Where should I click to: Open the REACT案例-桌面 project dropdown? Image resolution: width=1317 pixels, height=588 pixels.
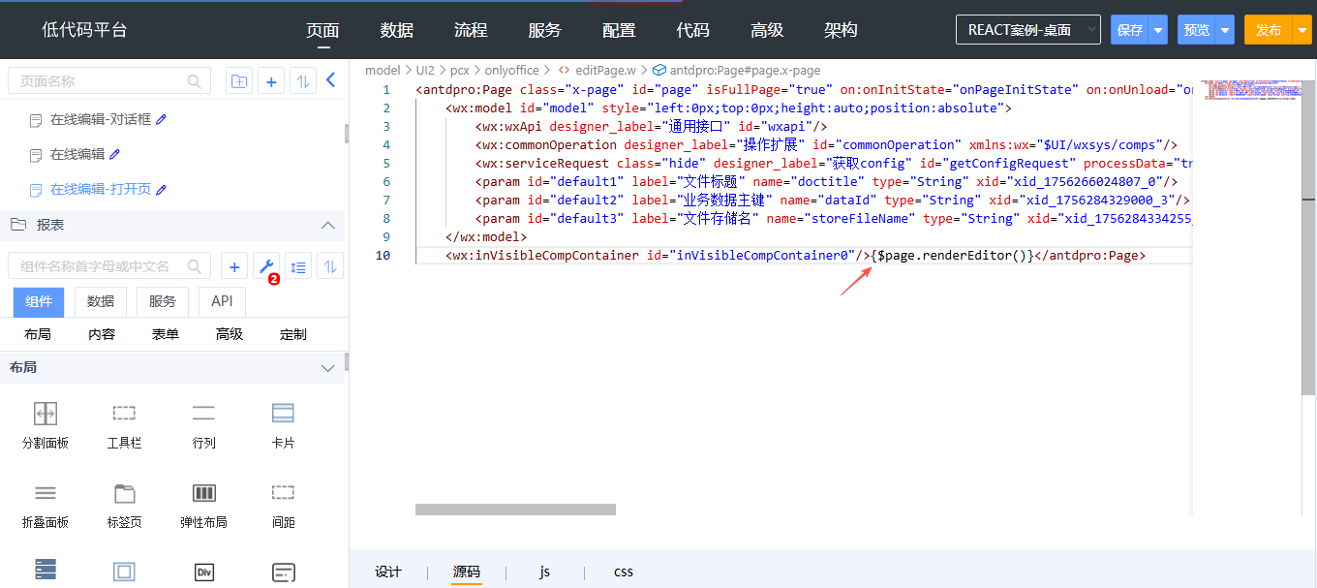1027,30
